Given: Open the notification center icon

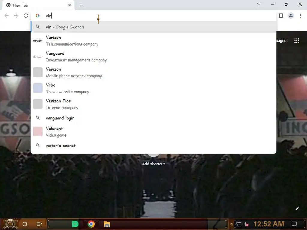Looking at the screenshot, I should 294,224.
